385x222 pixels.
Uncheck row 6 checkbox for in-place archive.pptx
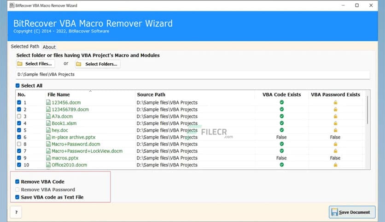click(x=19, y=137)
